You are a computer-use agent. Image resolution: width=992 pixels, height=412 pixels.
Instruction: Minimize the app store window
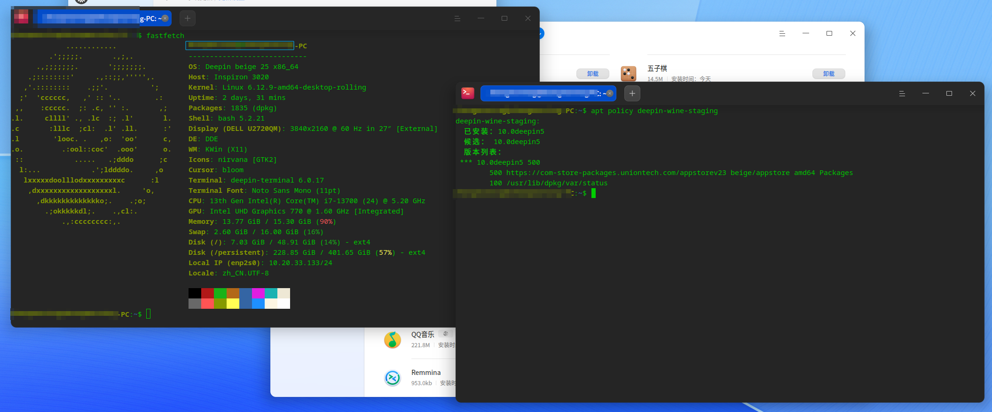tap(806, 33)
